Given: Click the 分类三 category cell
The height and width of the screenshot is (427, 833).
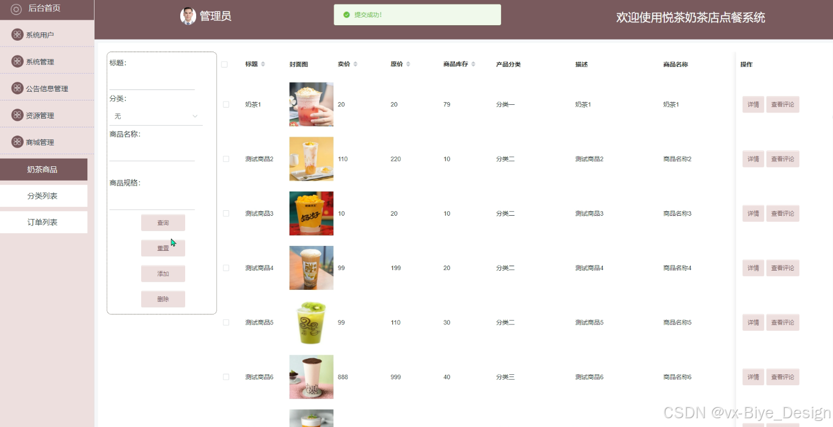Looking at the screenshot, I should [505, 377].
